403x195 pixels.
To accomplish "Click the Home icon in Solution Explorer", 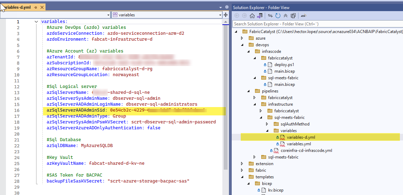I will pyautogui.click(x=252, y=16).
